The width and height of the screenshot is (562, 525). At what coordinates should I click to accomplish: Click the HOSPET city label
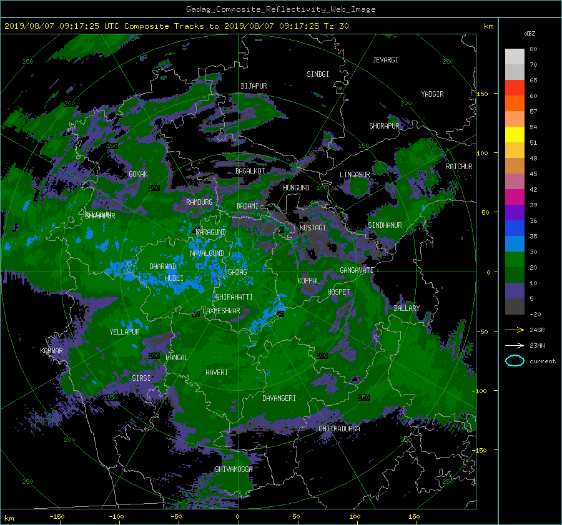(338, 292)
